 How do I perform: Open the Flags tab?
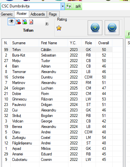pyautogui.click(x=53, y=14)
